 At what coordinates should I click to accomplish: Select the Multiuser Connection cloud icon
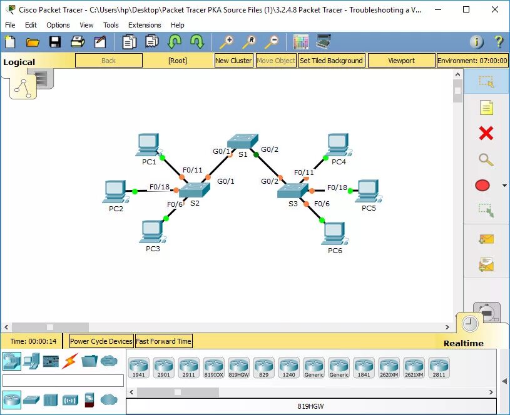click(109, 361)
